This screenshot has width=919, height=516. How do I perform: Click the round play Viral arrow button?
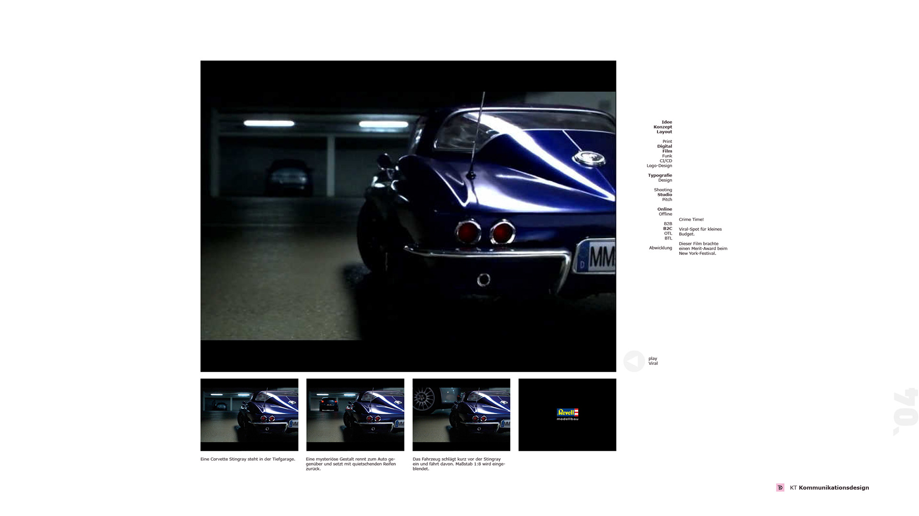(x=634, y=361)
